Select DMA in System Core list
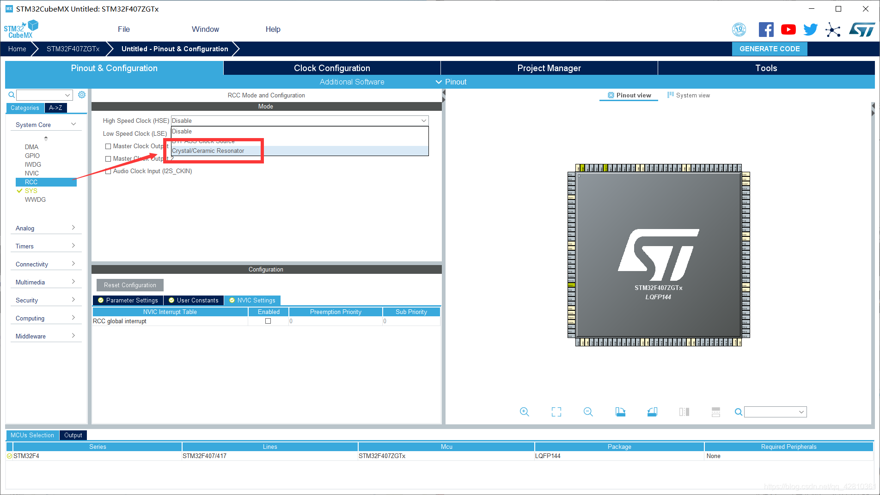This screenshot has height=495, width=880. tap(31, 147)
